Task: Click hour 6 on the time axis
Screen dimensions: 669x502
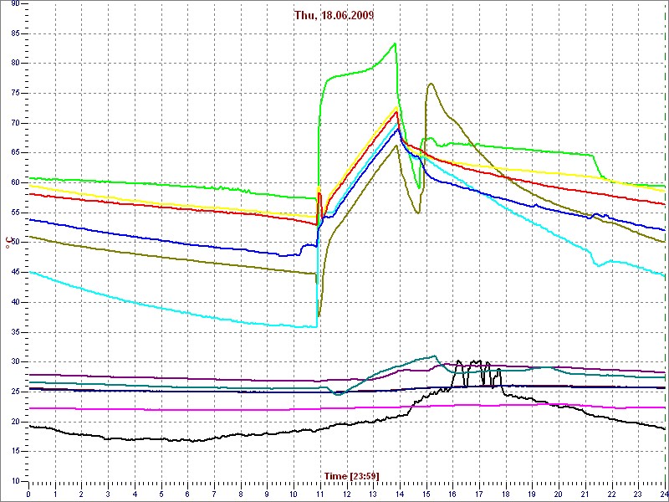Action: coord(187,494)
